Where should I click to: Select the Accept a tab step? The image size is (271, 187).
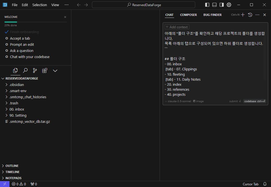18,38
